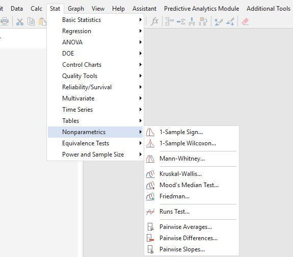293x257 pixels.
Task: Open the Help menu
Action: click(x=118, y=9)
